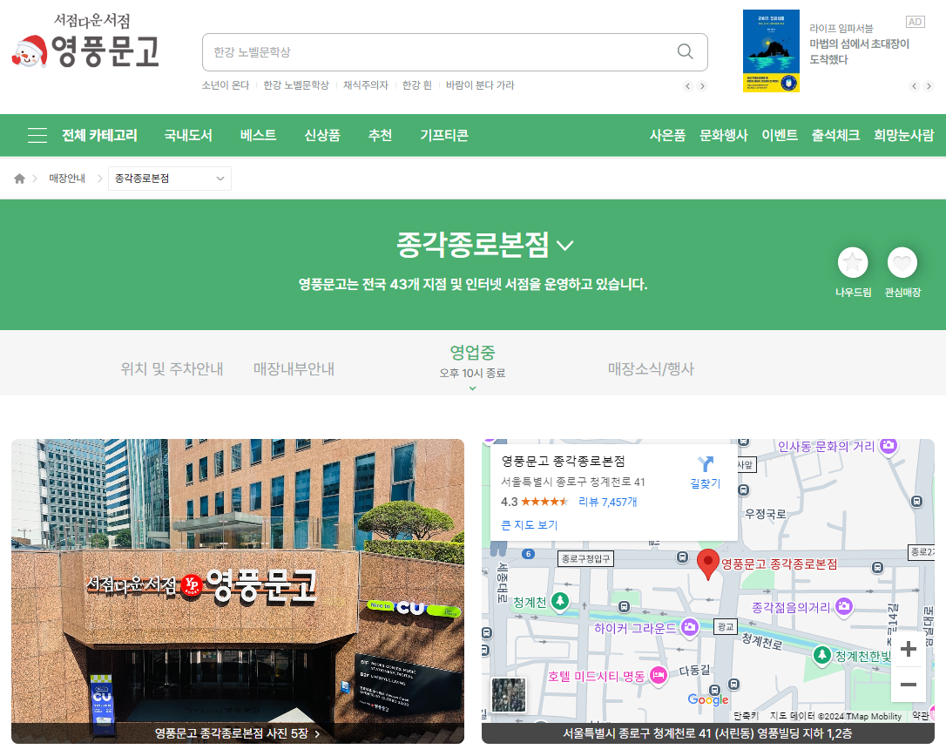Click the 광교 map label
The width and height of the screenshot is (946, 756).
coord(726,627)
